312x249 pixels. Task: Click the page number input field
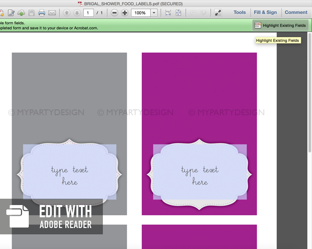tap(89, 13)
